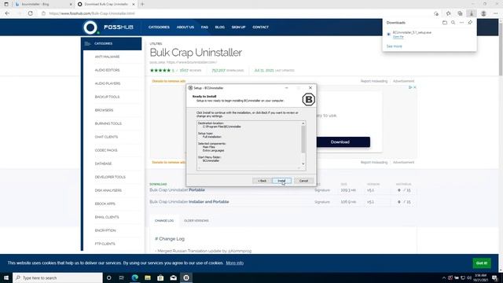Open the browser Favorites star icon

tap(448, 13)
